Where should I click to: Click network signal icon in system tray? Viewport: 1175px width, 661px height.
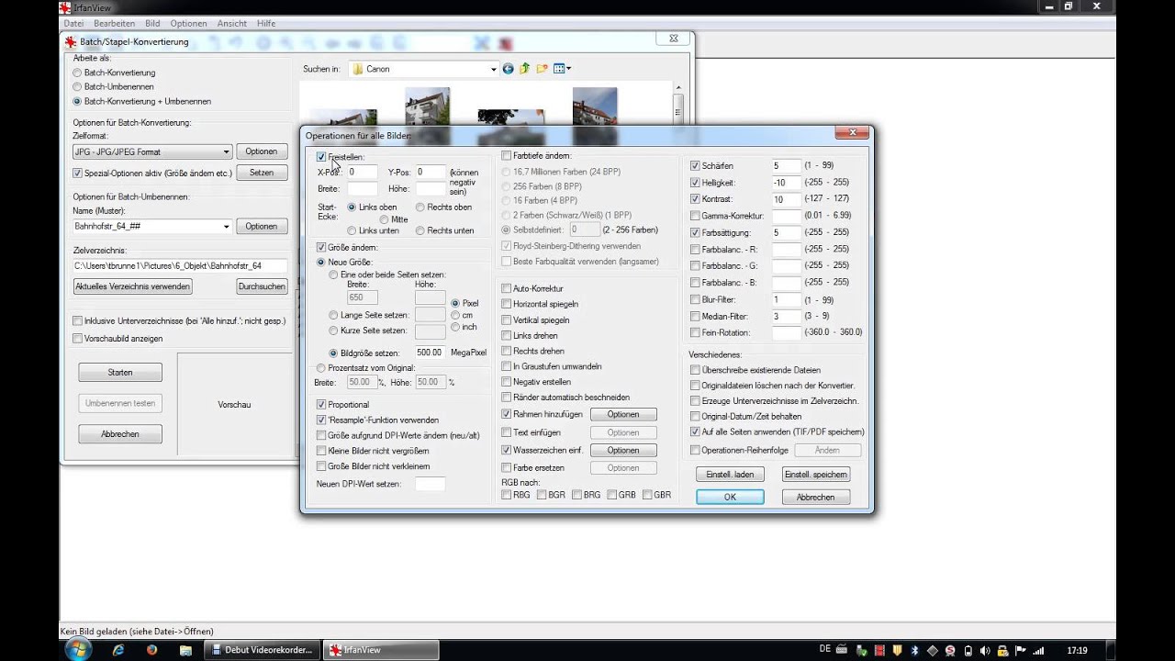1037,650
